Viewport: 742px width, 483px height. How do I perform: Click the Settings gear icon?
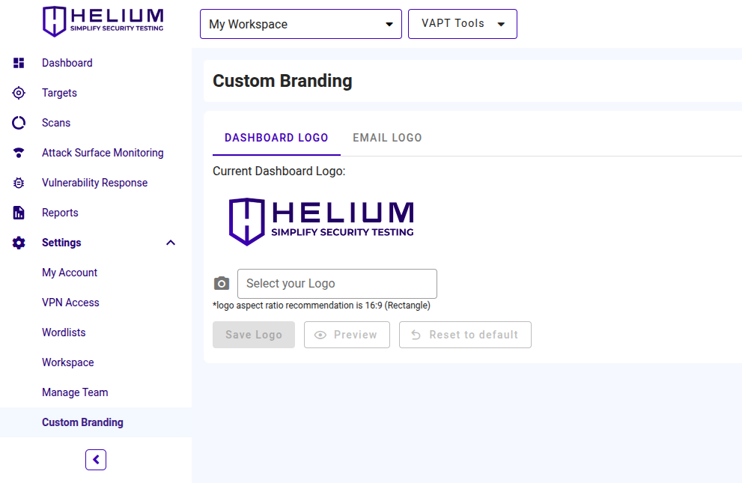(18, 243)
